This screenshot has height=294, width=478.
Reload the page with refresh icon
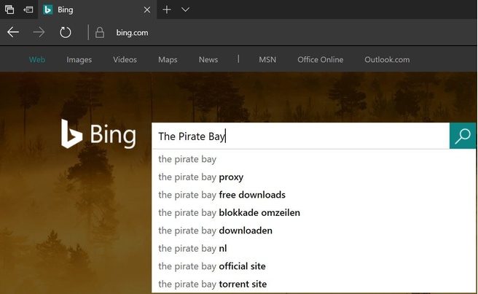[x=66, y=32]
